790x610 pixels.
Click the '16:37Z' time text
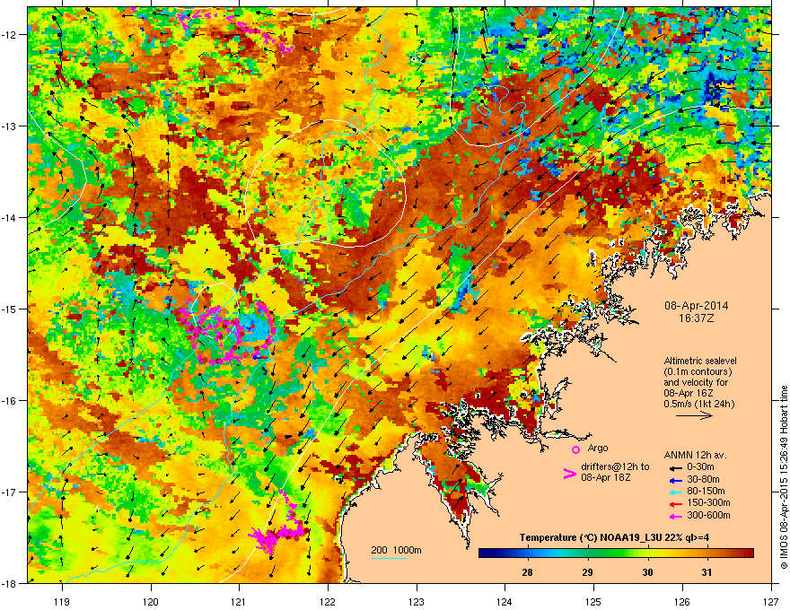coord(696,318)
